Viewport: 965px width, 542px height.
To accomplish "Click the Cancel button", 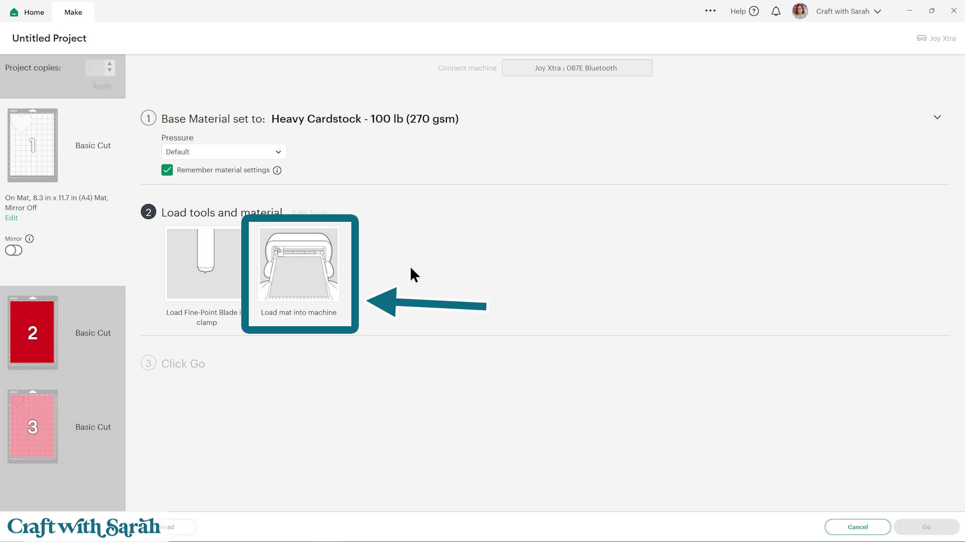I will (x=857, y=527).
